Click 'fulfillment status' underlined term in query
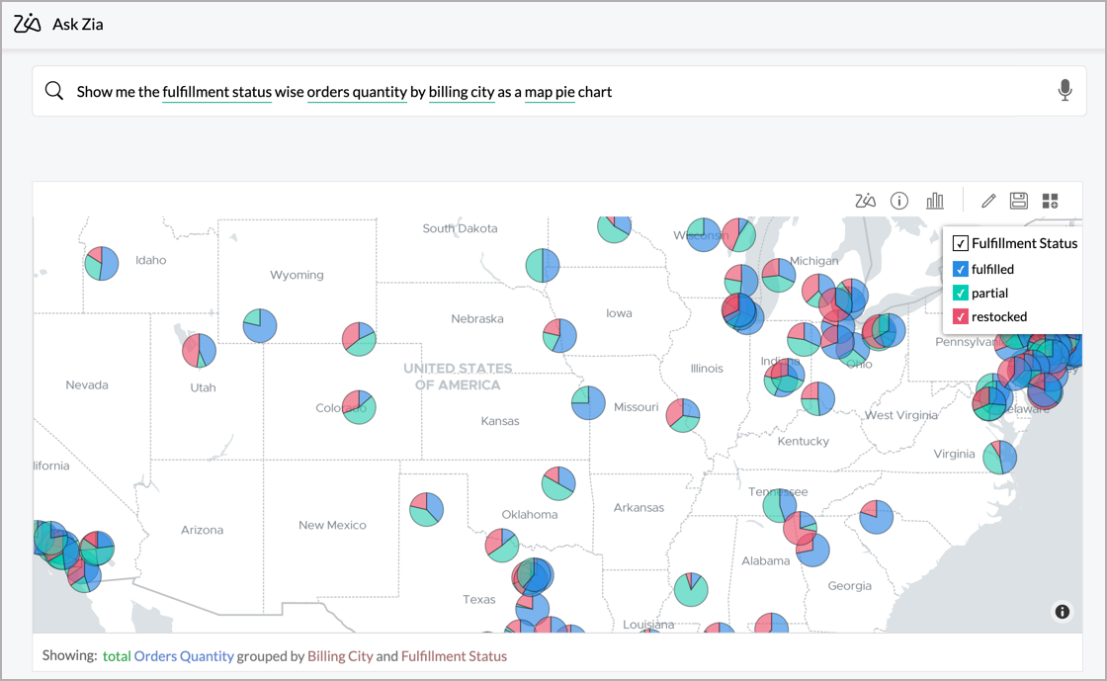Screen dimensions: 1107x681 [216, 92]
